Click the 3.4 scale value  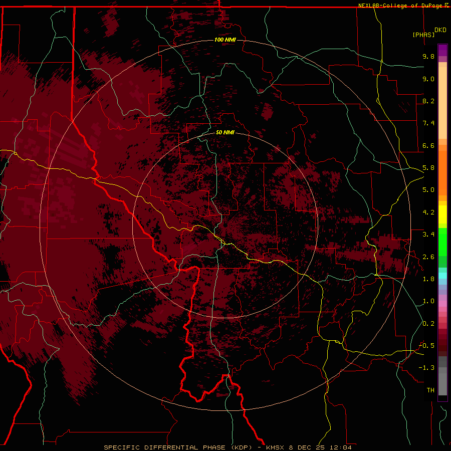[428, 235]
